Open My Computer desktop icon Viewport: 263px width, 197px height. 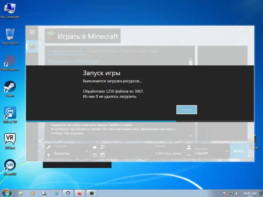click(x=10, y=10)
